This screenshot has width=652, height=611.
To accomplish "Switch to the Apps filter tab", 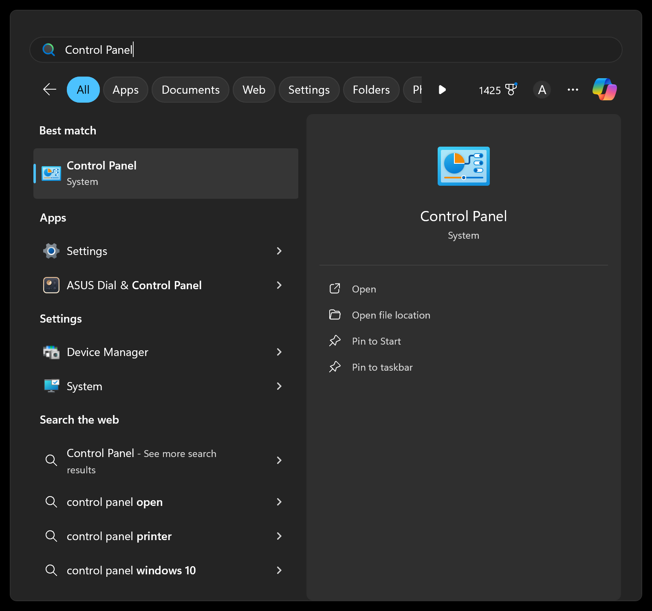I will 126,90.
